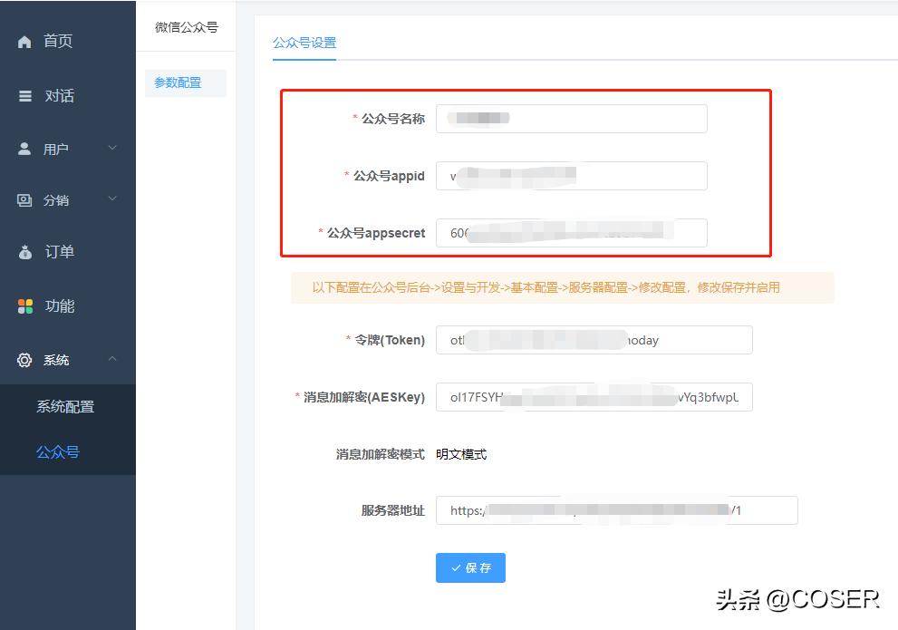
Task: Click the 系统 gear icon
Action: pyautogui.click(x=24, y=358)
